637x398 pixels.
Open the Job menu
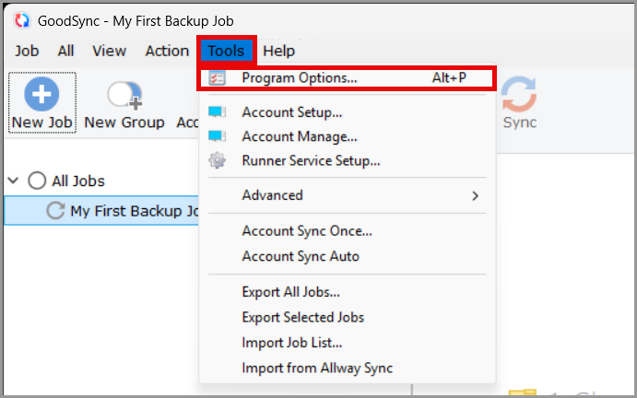[x=27, y=51]
